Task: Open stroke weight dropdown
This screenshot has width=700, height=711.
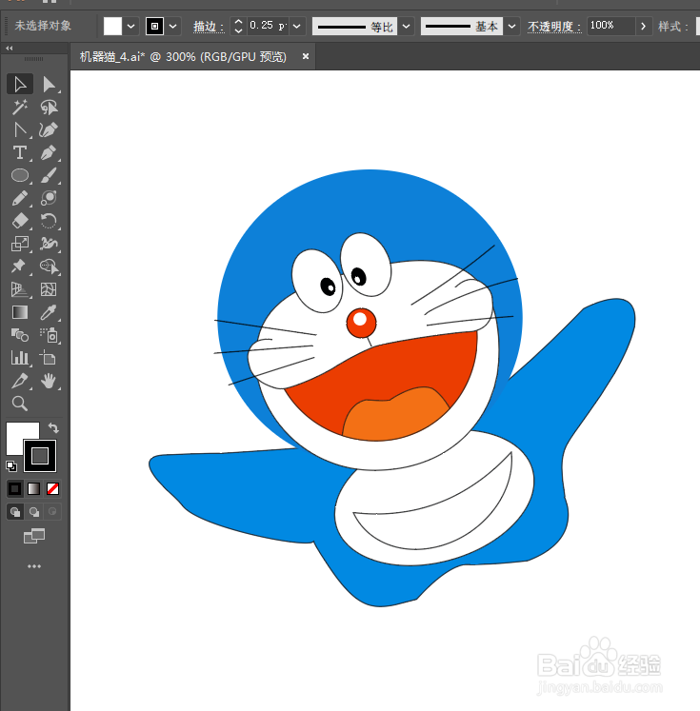Action: pyautogui.click(x=297, y=26)
